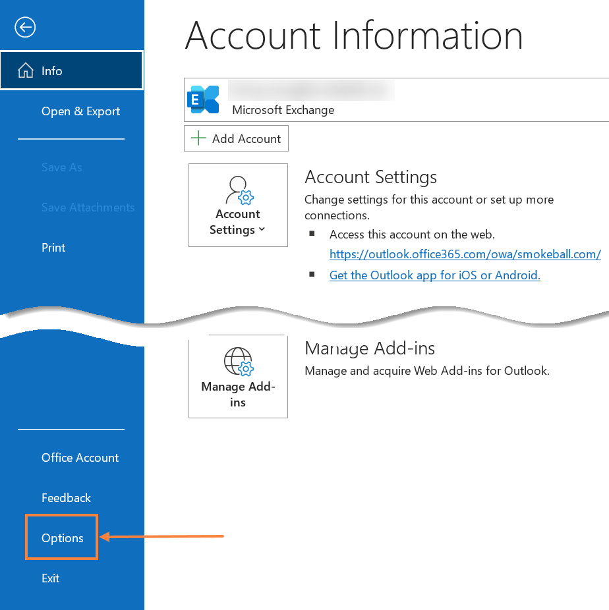Click the globe-with-gear Manage Add-ins icon
Screen dimensions: 609x610
coord(238,362)
